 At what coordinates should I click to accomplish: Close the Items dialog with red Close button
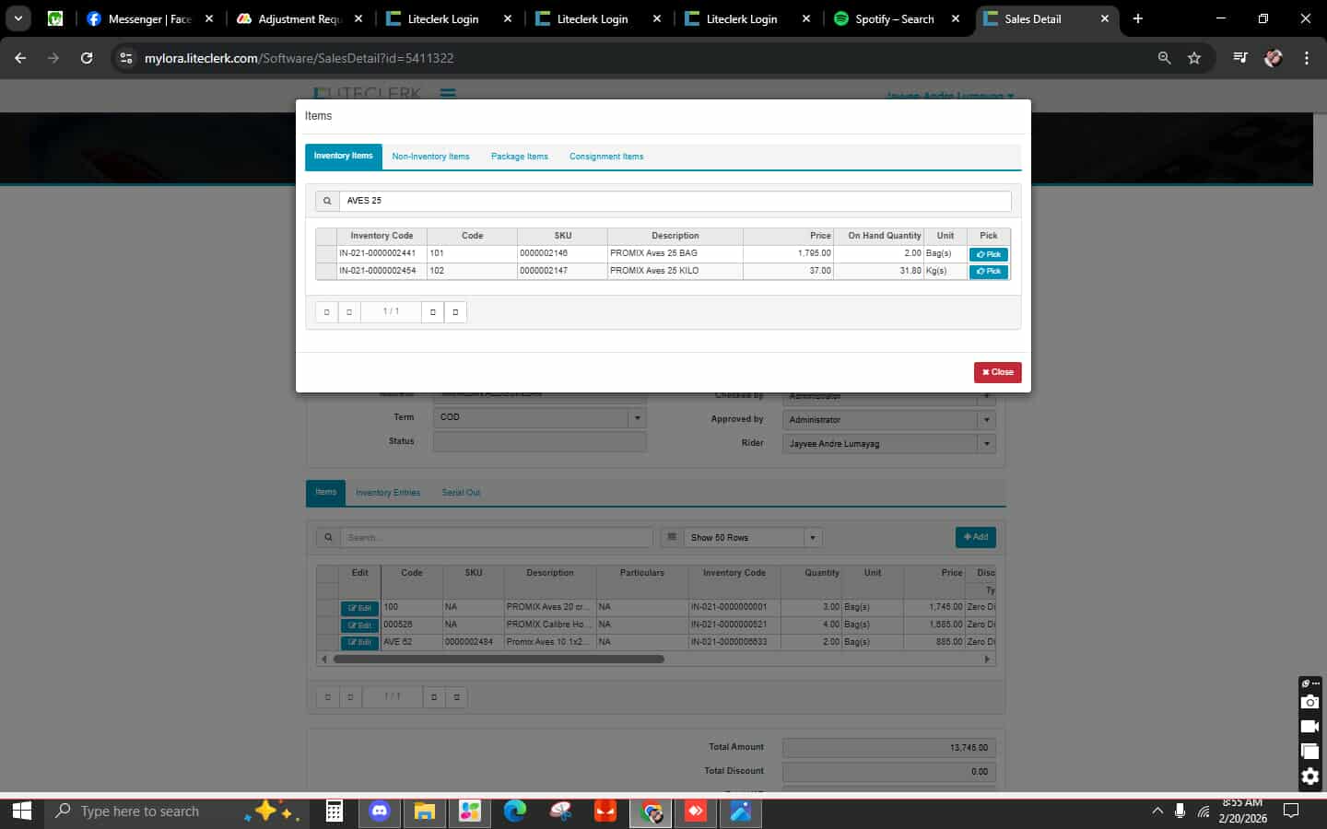997,372
